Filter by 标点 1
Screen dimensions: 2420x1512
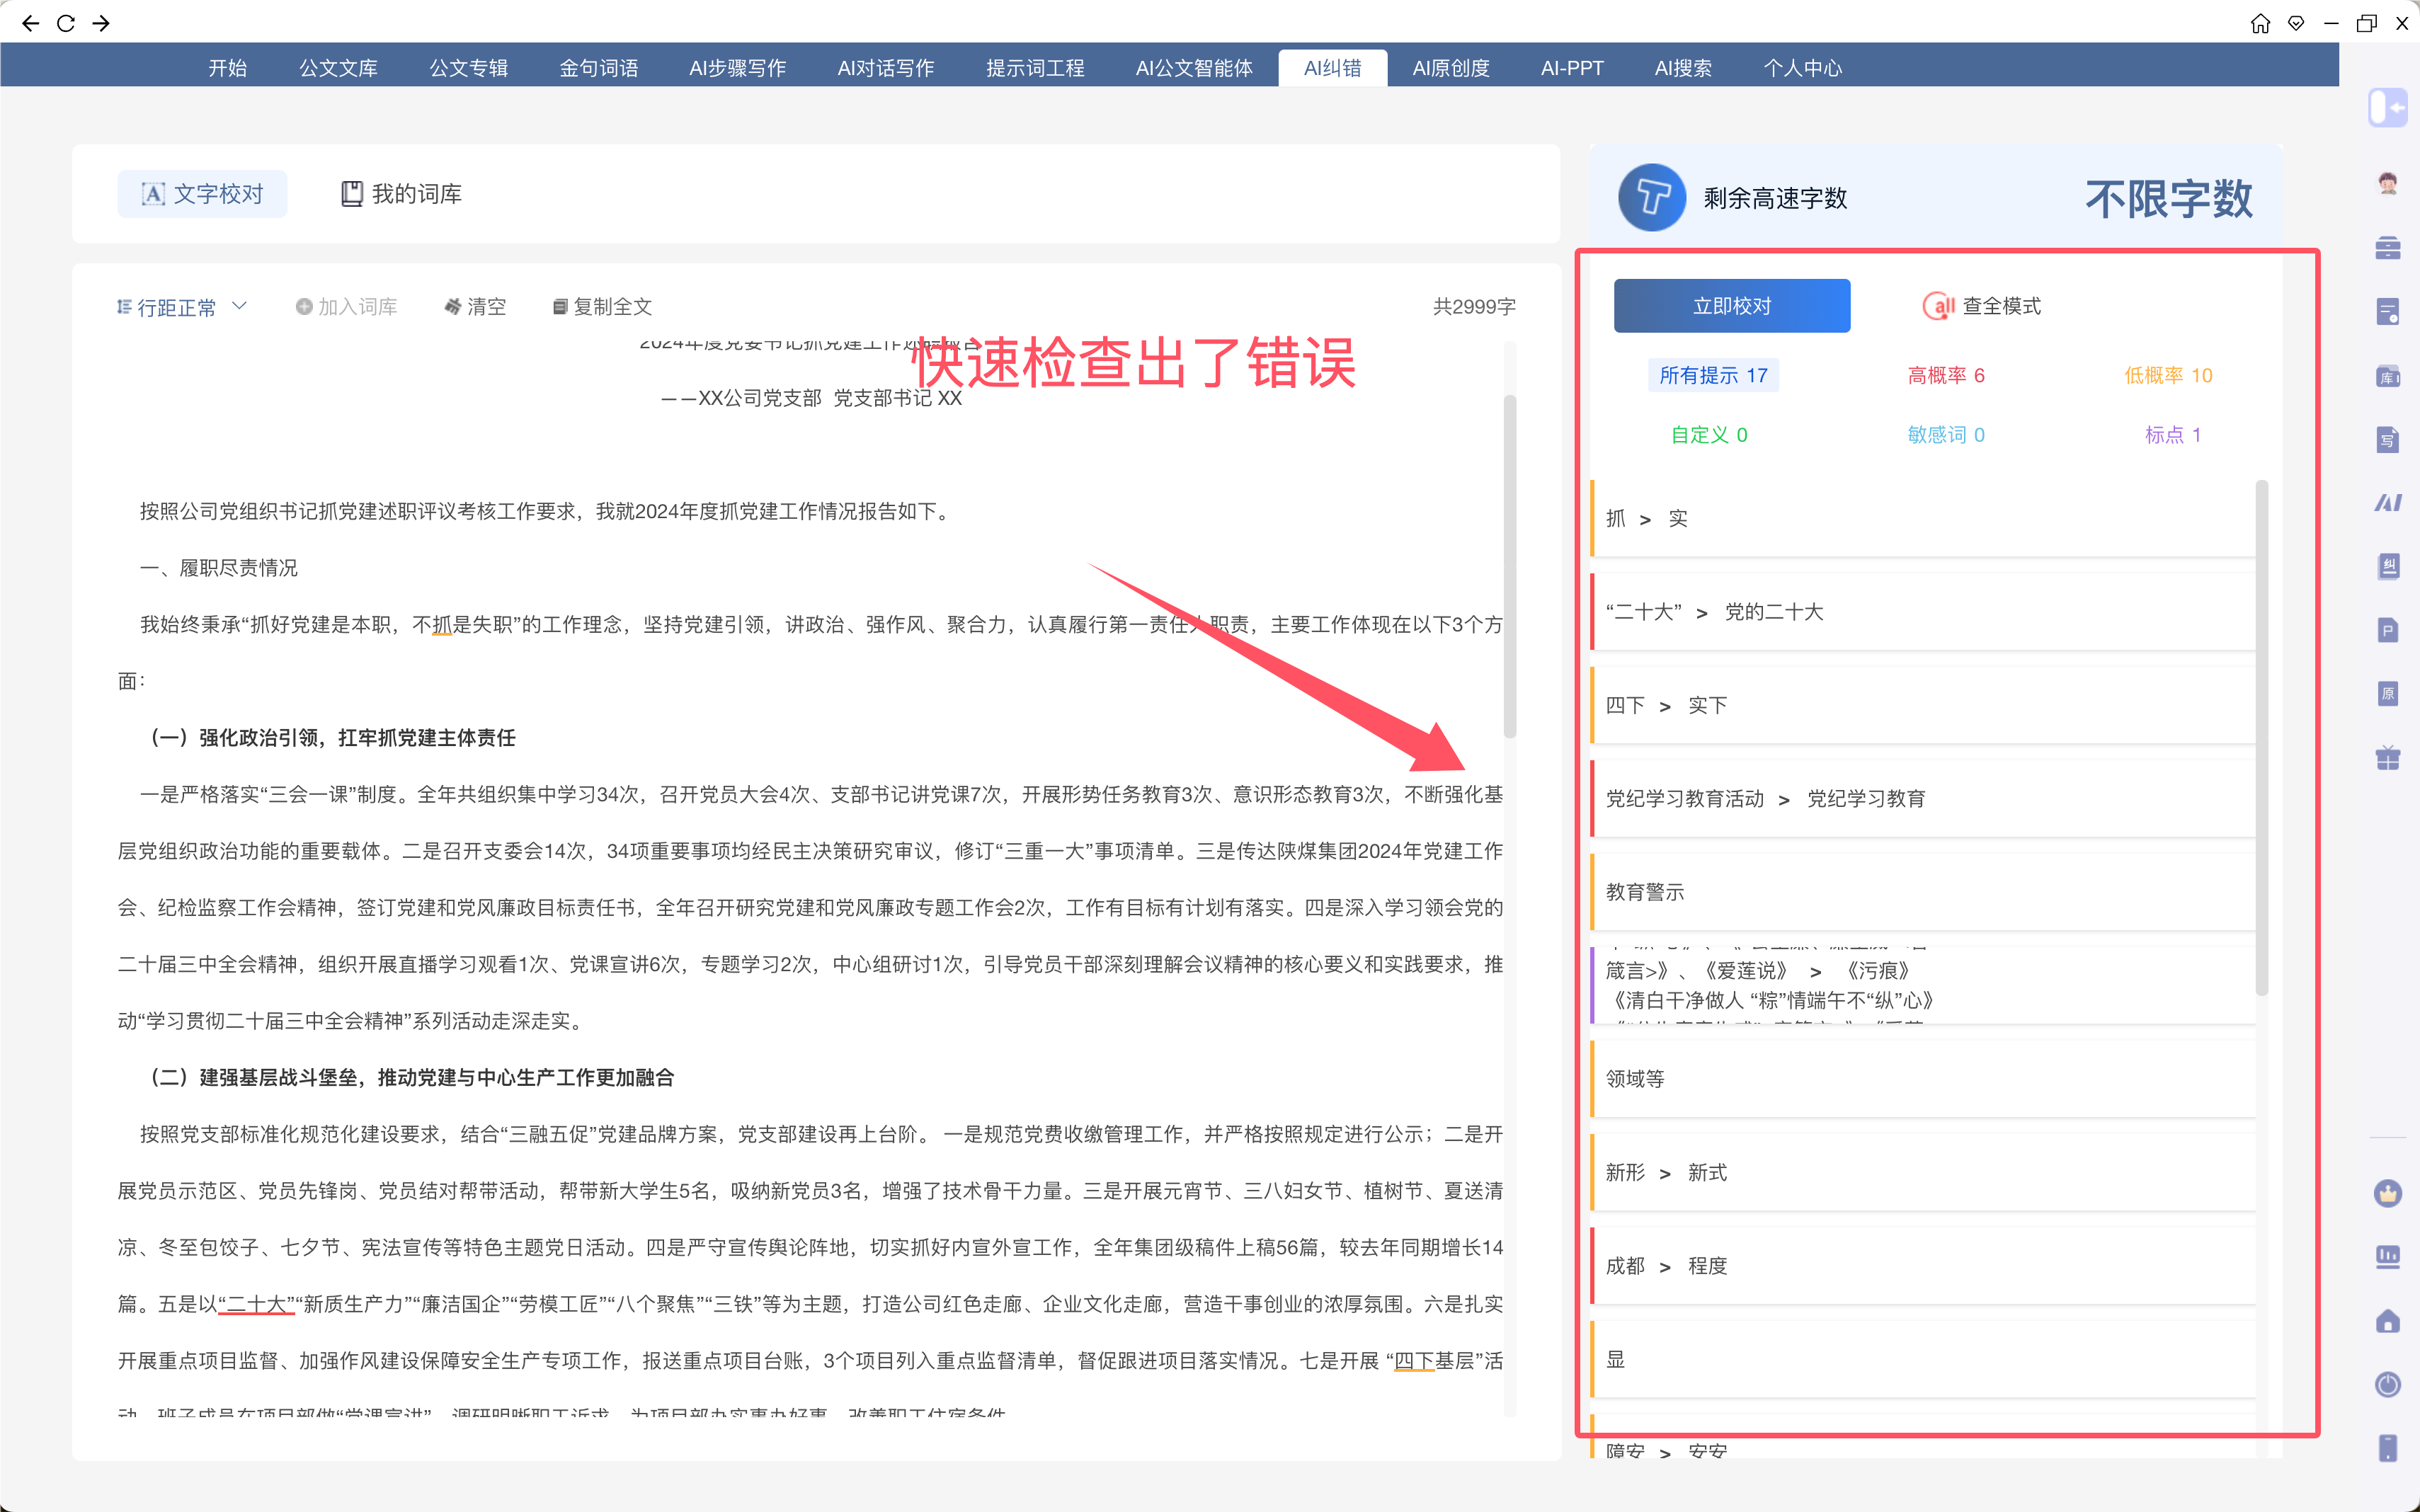pyautogui.click(x=2173, y=435)
